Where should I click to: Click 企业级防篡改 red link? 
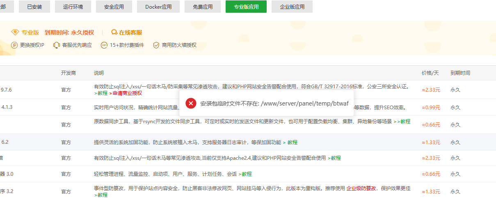(361, 189)
